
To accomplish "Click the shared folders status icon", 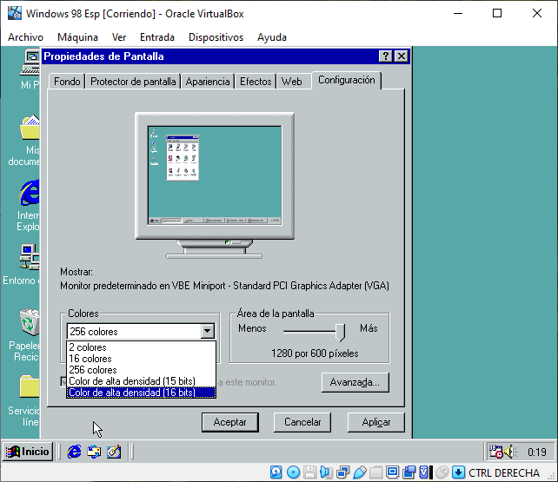I will (375, 472).
